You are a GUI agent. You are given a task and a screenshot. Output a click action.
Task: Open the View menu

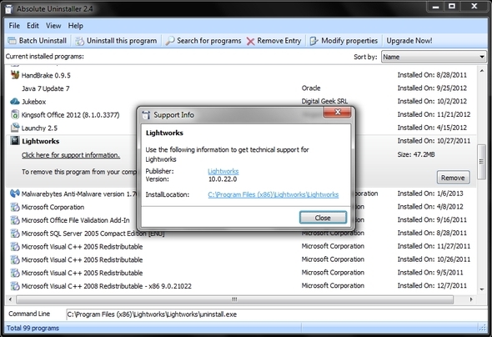[x=53, y=26]
